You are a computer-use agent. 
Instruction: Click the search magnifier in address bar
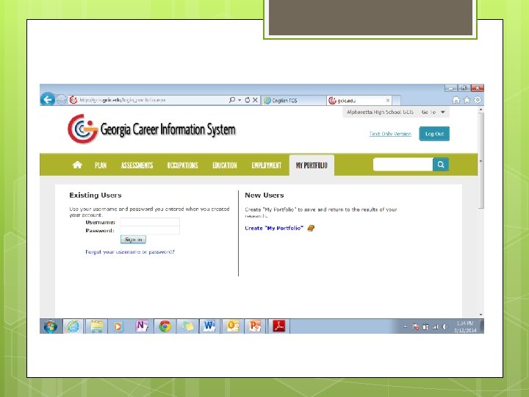232,100
